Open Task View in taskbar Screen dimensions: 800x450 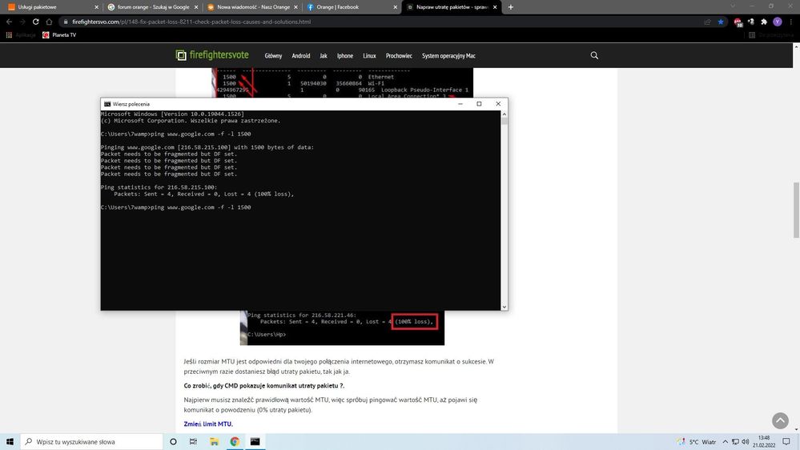tap(193, 441)
